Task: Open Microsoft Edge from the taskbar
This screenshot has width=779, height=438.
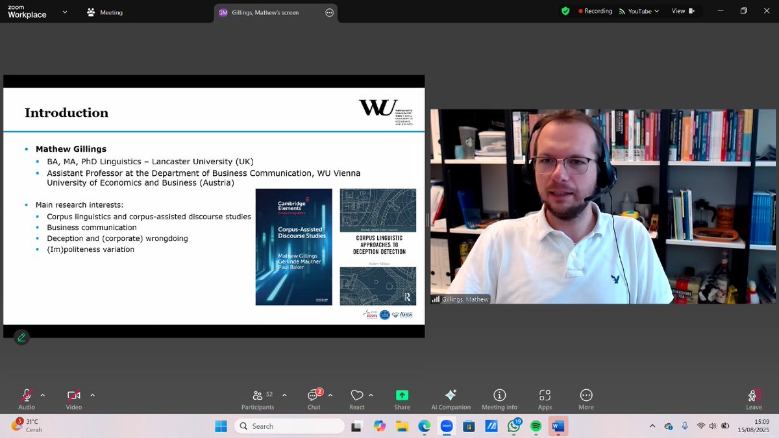Action: tap(424, 426)
